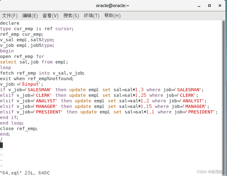
Task: Open the 帮助(H) menu
Action: [112, 16]
